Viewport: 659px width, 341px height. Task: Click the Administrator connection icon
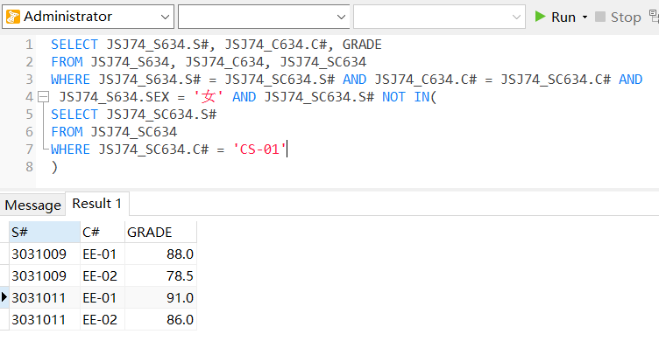(x=13, y=17)
